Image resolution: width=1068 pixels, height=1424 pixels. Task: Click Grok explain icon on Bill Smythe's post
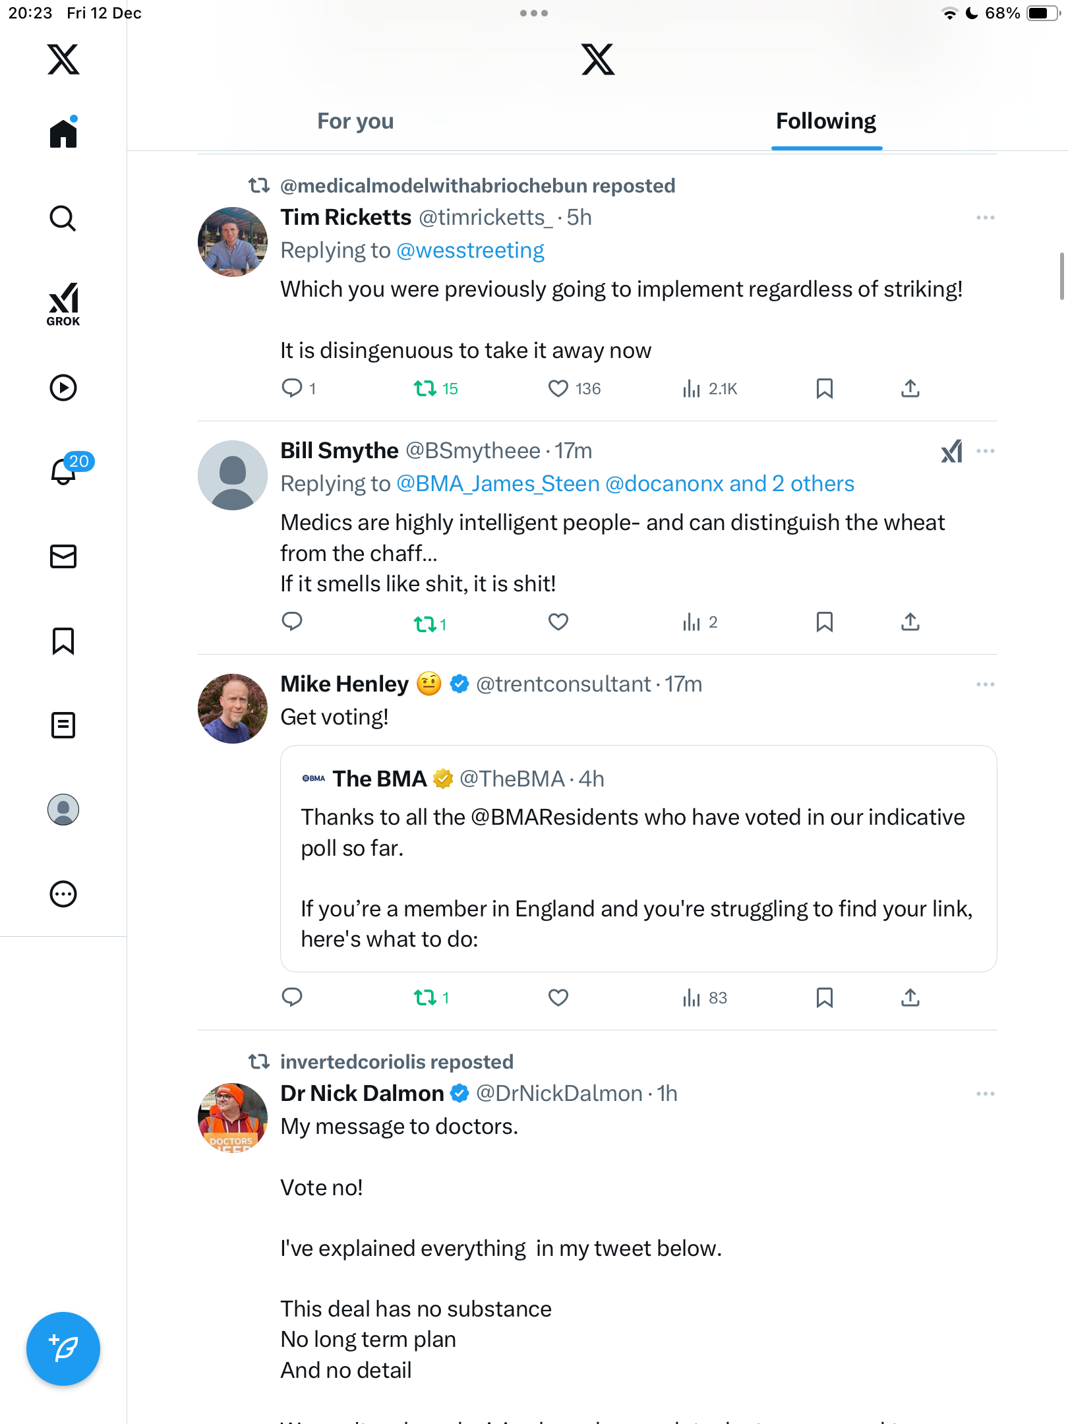point(951,452)
